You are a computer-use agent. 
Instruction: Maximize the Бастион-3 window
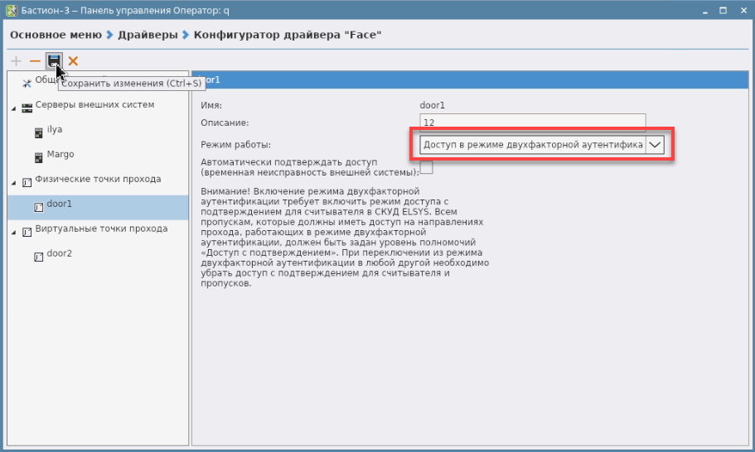coord(724,12)
